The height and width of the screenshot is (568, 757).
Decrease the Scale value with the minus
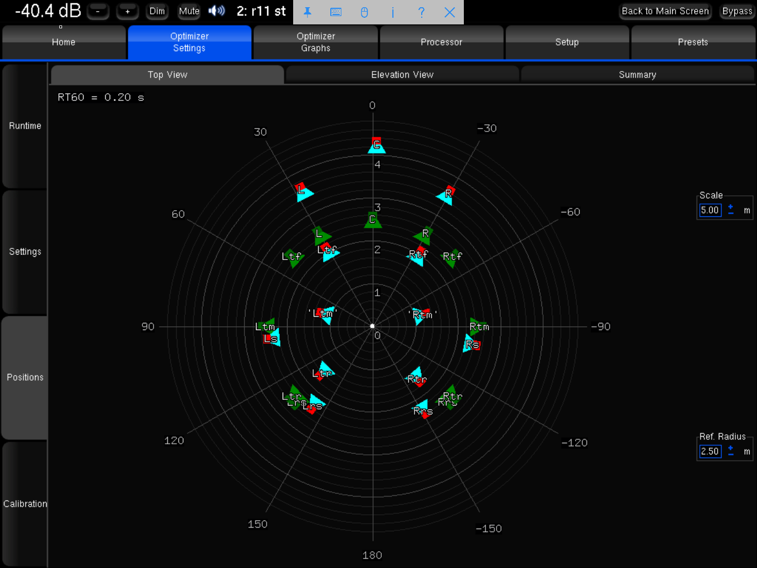point(730,214)
